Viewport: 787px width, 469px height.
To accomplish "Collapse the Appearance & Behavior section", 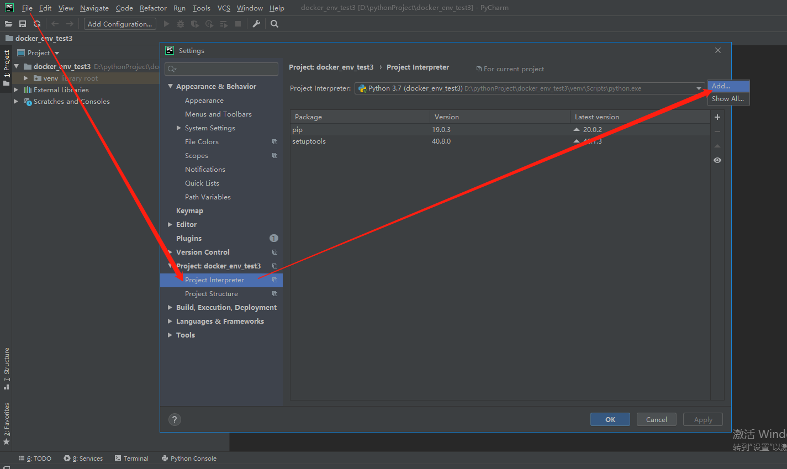I will click(170, 86).
